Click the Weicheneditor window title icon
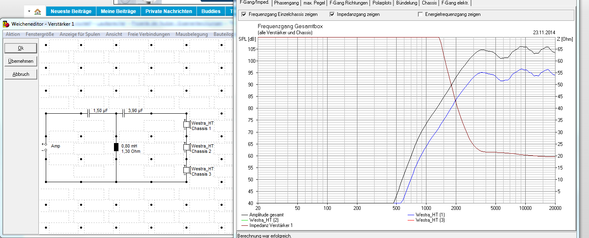This screenshot has width=589, height=238. click(x=6, y=24)
